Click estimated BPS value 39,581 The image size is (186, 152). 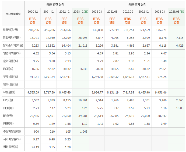83,116
